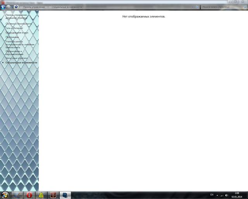Launch Opera from the taskbar
This screenshot has width=248, height=199.
click(29, 195)
